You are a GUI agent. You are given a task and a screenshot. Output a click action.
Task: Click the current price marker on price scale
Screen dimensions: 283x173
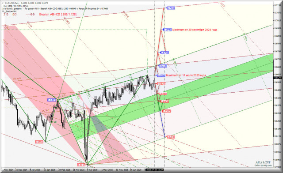[x=277, y=78]
